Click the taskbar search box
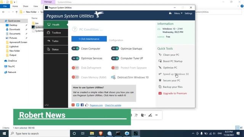Viewport: 244px width, 137px height. 39,134
